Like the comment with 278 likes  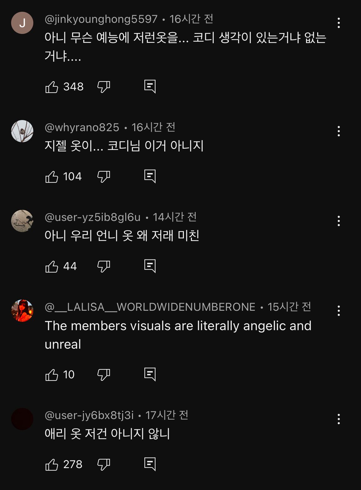[52, 465]
